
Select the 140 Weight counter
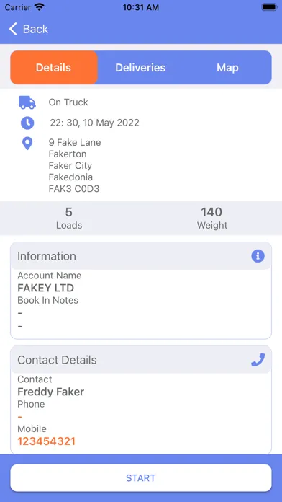pyautogui.click(x=212, y=219)
